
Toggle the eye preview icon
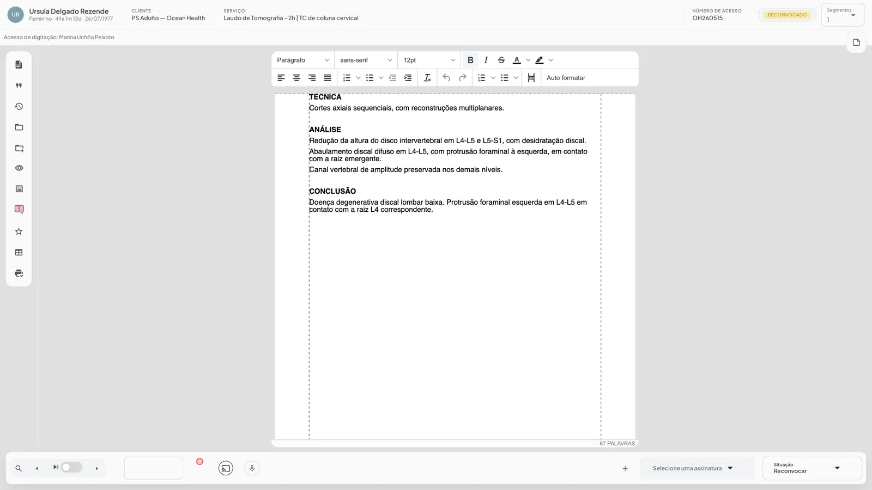pyautogui.click(x=19, y=168)
